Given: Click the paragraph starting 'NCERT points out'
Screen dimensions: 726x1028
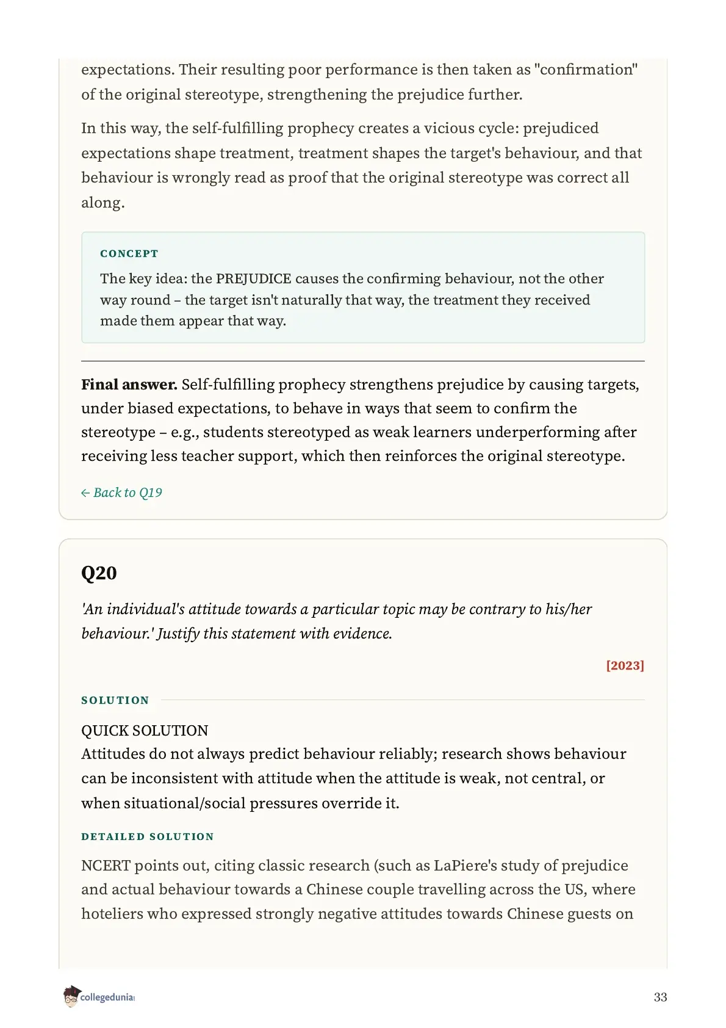Looking at the screenshot, I should click(x=359, y=889).
